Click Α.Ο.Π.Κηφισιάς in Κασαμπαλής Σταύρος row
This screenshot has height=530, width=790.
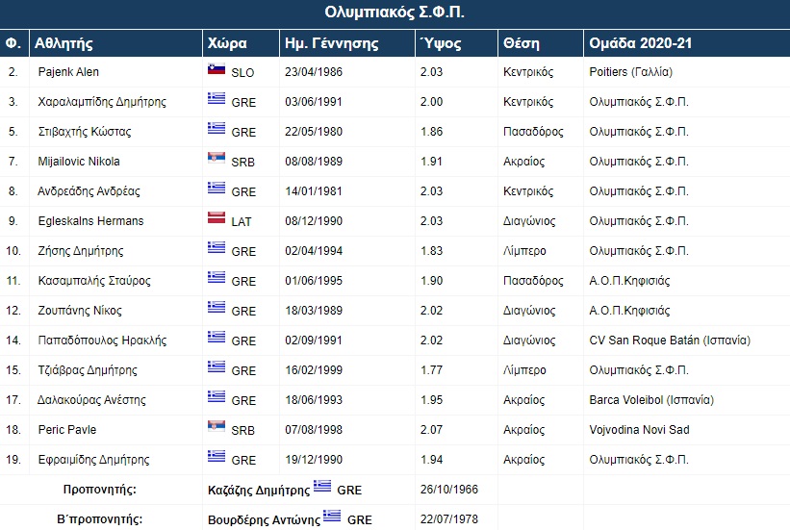(x=629, y=280)
